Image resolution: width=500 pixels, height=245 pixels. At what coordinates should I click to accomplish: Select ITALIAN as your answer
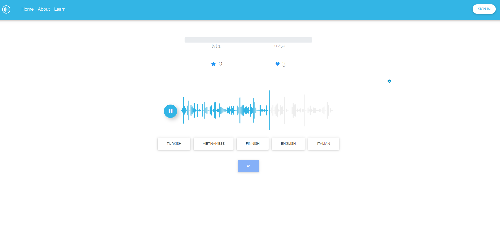click(323, 143)
